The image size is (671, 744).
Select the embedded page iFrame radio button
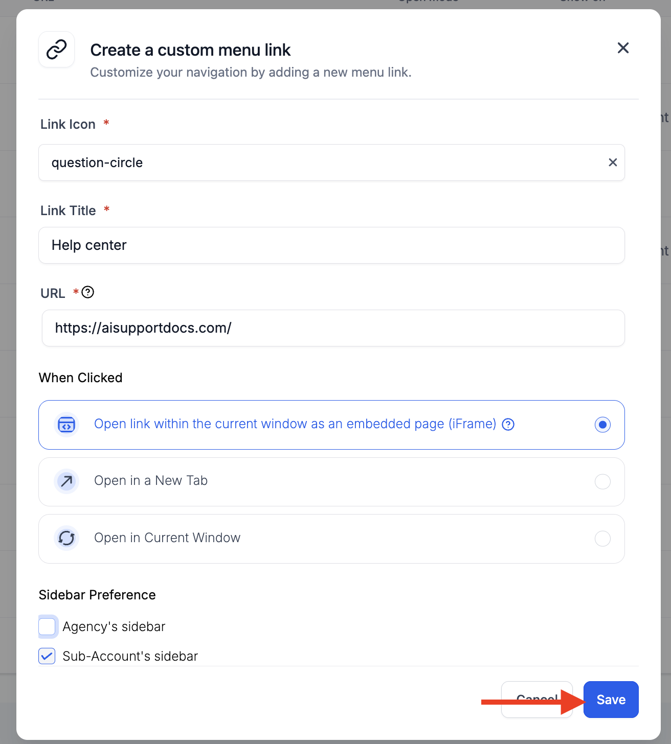tap(602, 425)
